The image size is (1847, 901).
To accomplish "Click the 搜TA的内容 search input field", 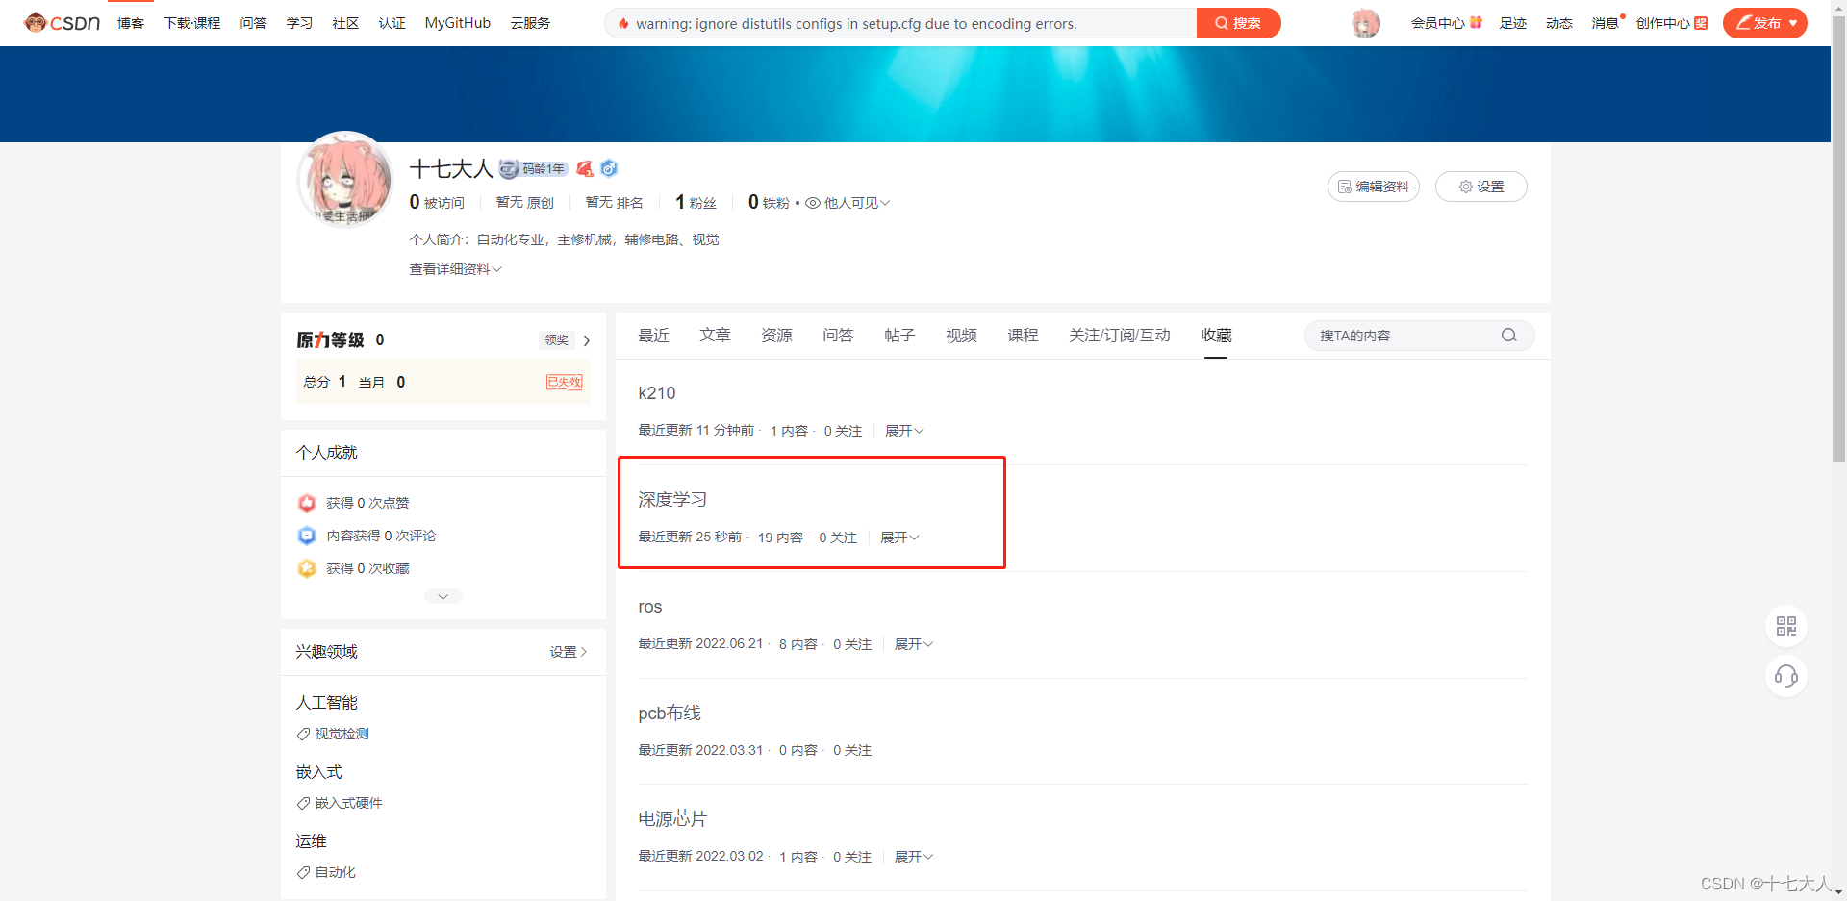I will (x=1400, y=336).
